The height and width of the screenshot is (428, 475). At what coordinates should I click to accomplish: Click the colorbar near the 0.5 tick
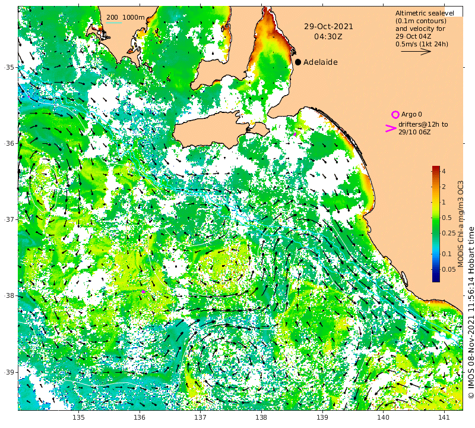(436, 218)
